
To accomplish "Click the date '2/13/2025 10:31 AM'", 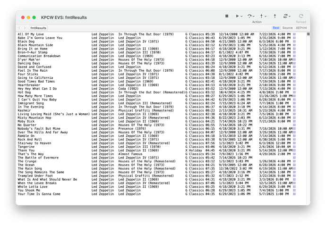I will point(236,110).
